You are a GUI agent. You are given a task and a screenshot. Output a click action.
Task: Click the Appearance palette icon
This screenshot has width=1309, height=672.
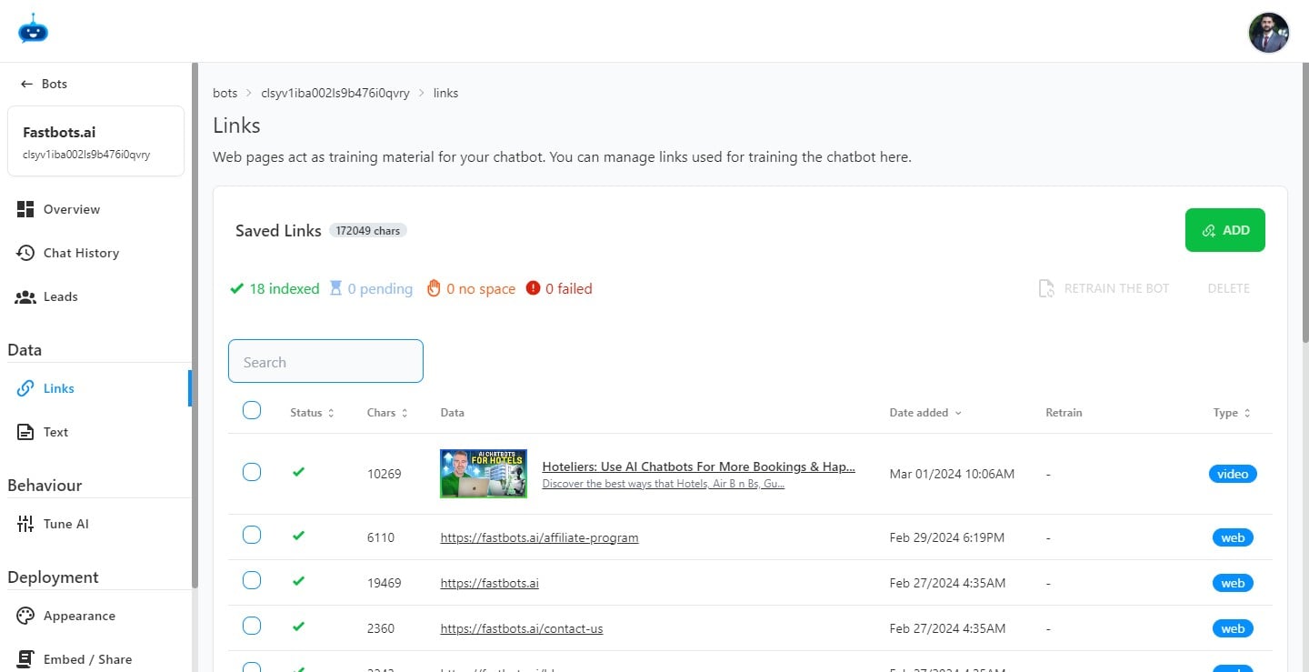[25, 616]
